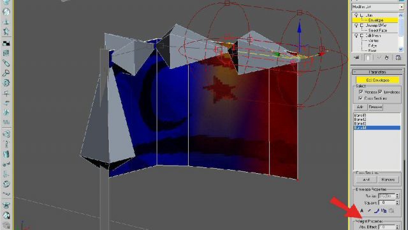Select Envelope sub-object level
This screenshot has height=230, width=408.
tap(375, 20)
